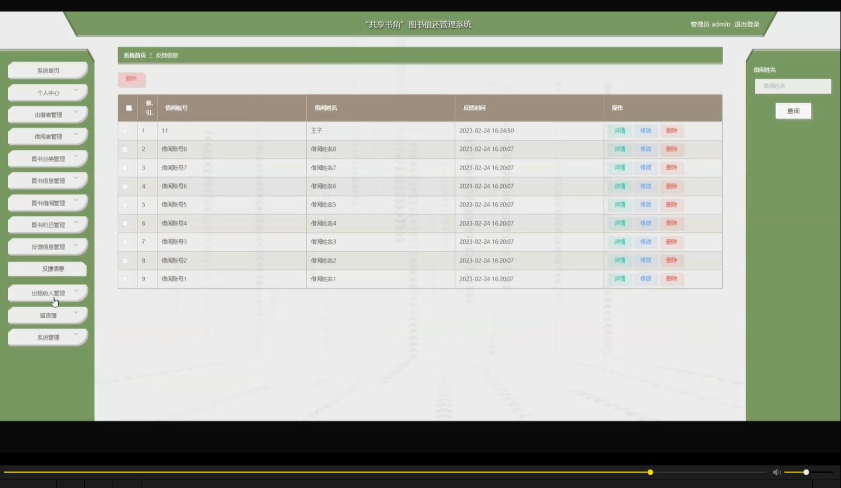Click 删除 for the 王子 row
This screenshot has width=841, height=488.
pyautogui.click(x=672, y=131)
